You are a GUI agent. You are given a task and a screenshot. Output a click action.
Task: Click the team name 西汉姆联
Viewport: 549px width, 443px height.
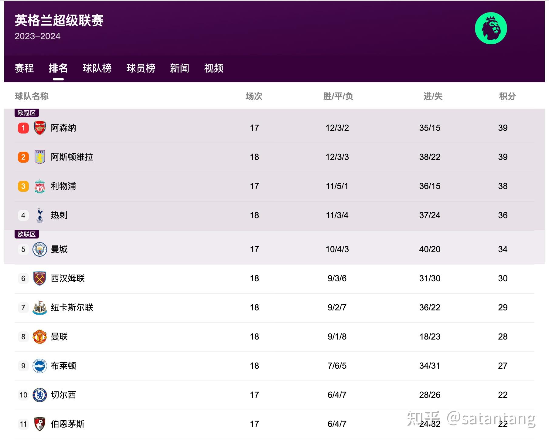click(69, 278)
